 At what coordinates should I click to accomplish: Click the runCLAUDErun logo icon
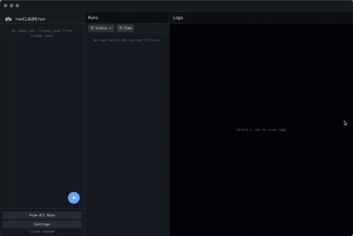[8, 19]
